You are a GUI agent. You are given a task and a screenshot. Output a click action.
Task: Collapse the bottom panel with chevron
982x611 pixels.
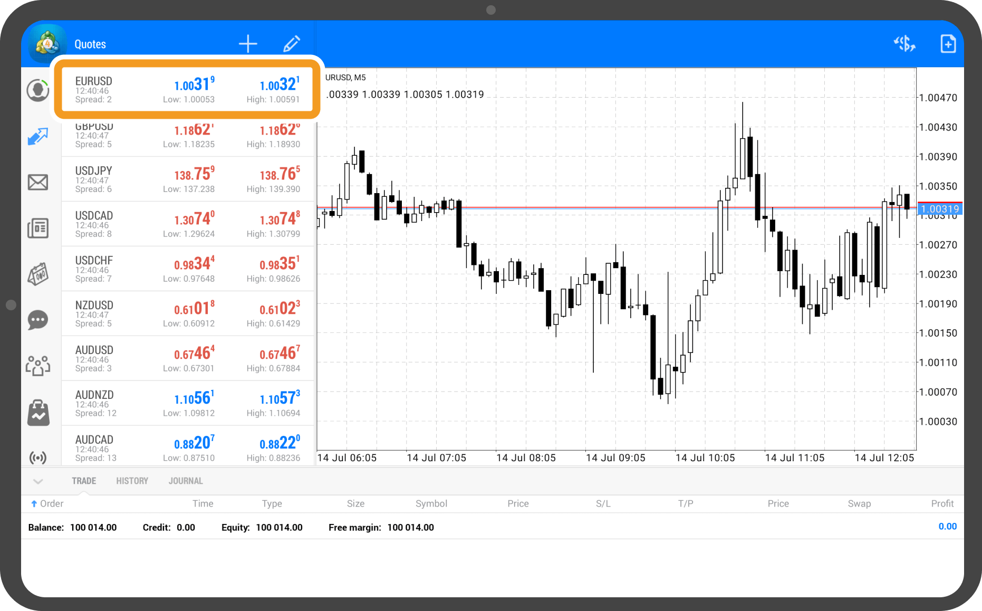click(x=38, y=481)
